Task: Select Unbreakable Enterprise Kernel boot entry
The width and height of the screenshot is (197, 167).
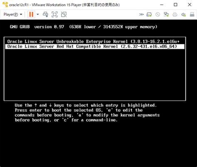Action: [95, 42]
